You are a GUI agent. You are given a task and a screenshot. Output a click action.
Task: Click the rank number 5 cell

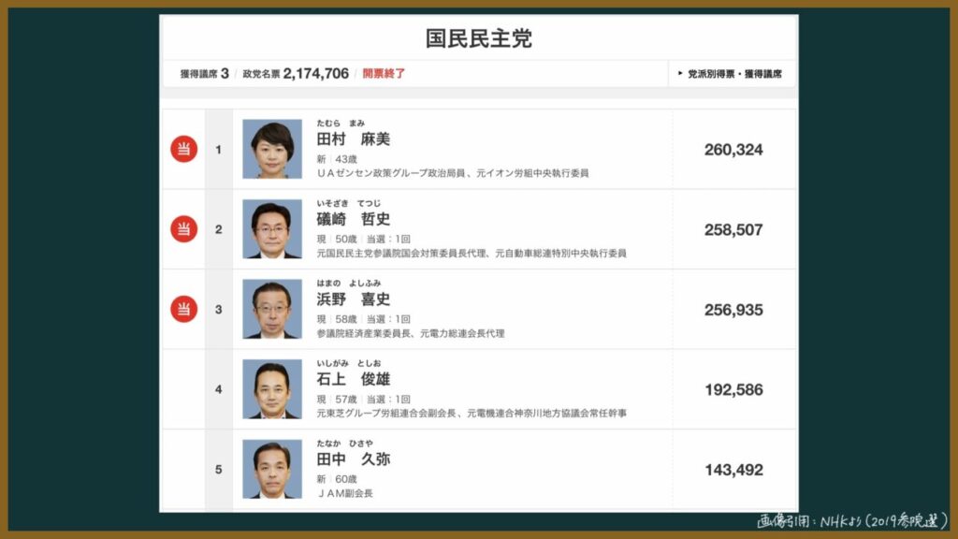point(219,470)
